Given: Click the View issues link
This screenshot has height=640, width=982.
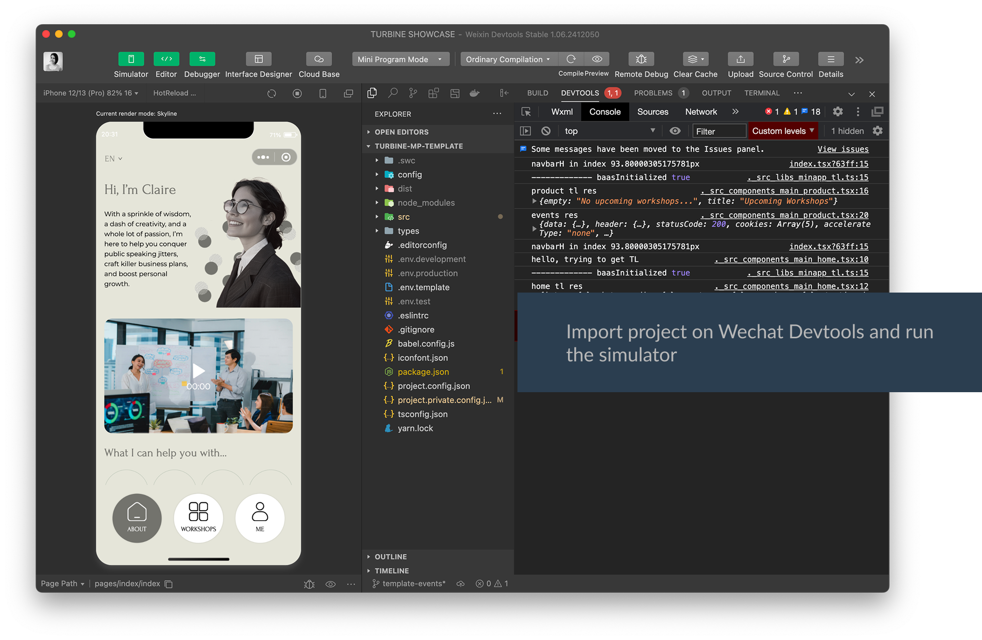Looking at the screenshot, I should pos(842,149).
